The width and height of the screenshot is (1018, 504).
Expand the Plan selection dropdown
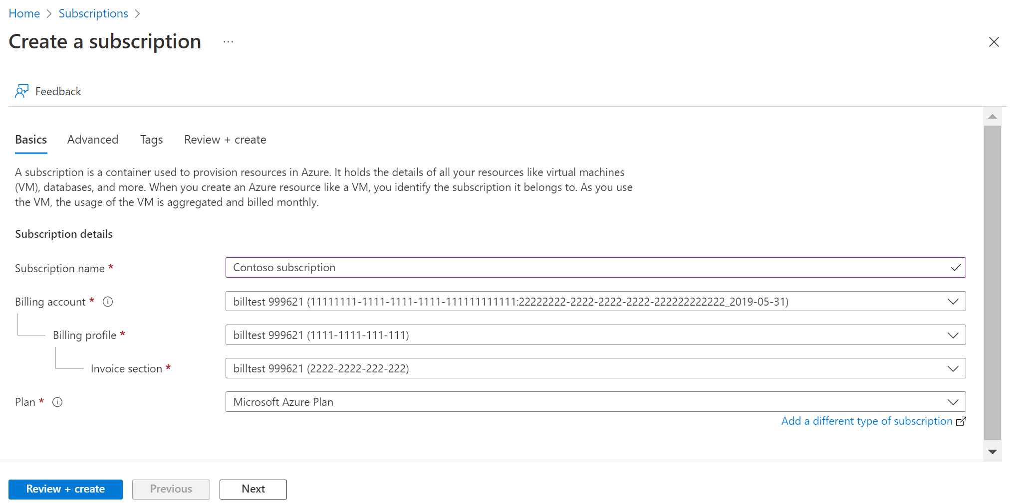click(953, 402)
